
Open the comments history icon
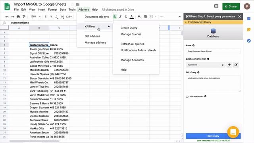click(x=216, y=6)
